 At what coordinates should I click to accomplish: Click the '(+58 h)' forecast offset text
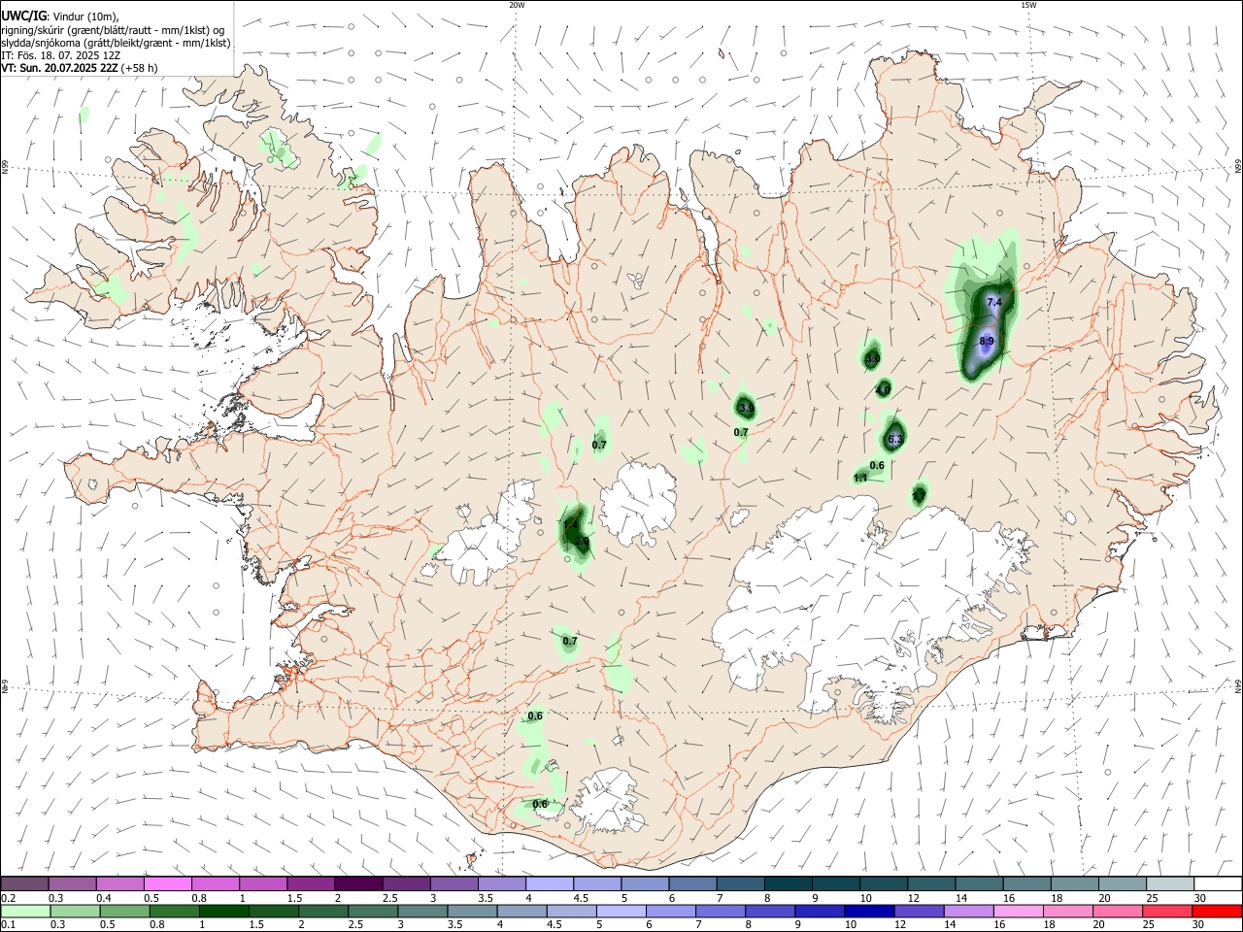point(140,68)
